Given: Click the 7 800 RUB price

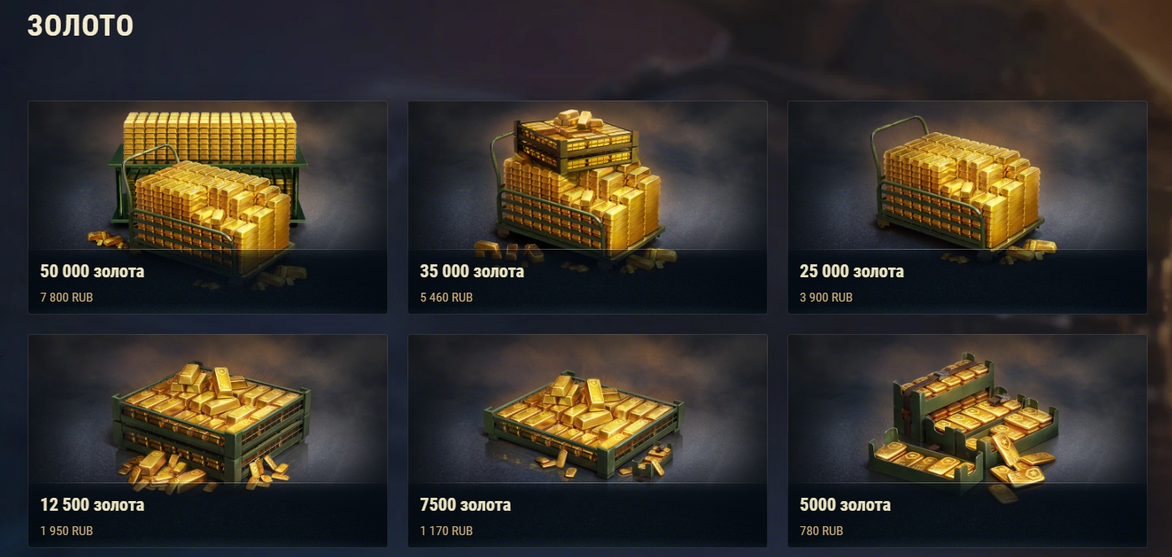Looking at the screenshot, I should tap(67, 298).
